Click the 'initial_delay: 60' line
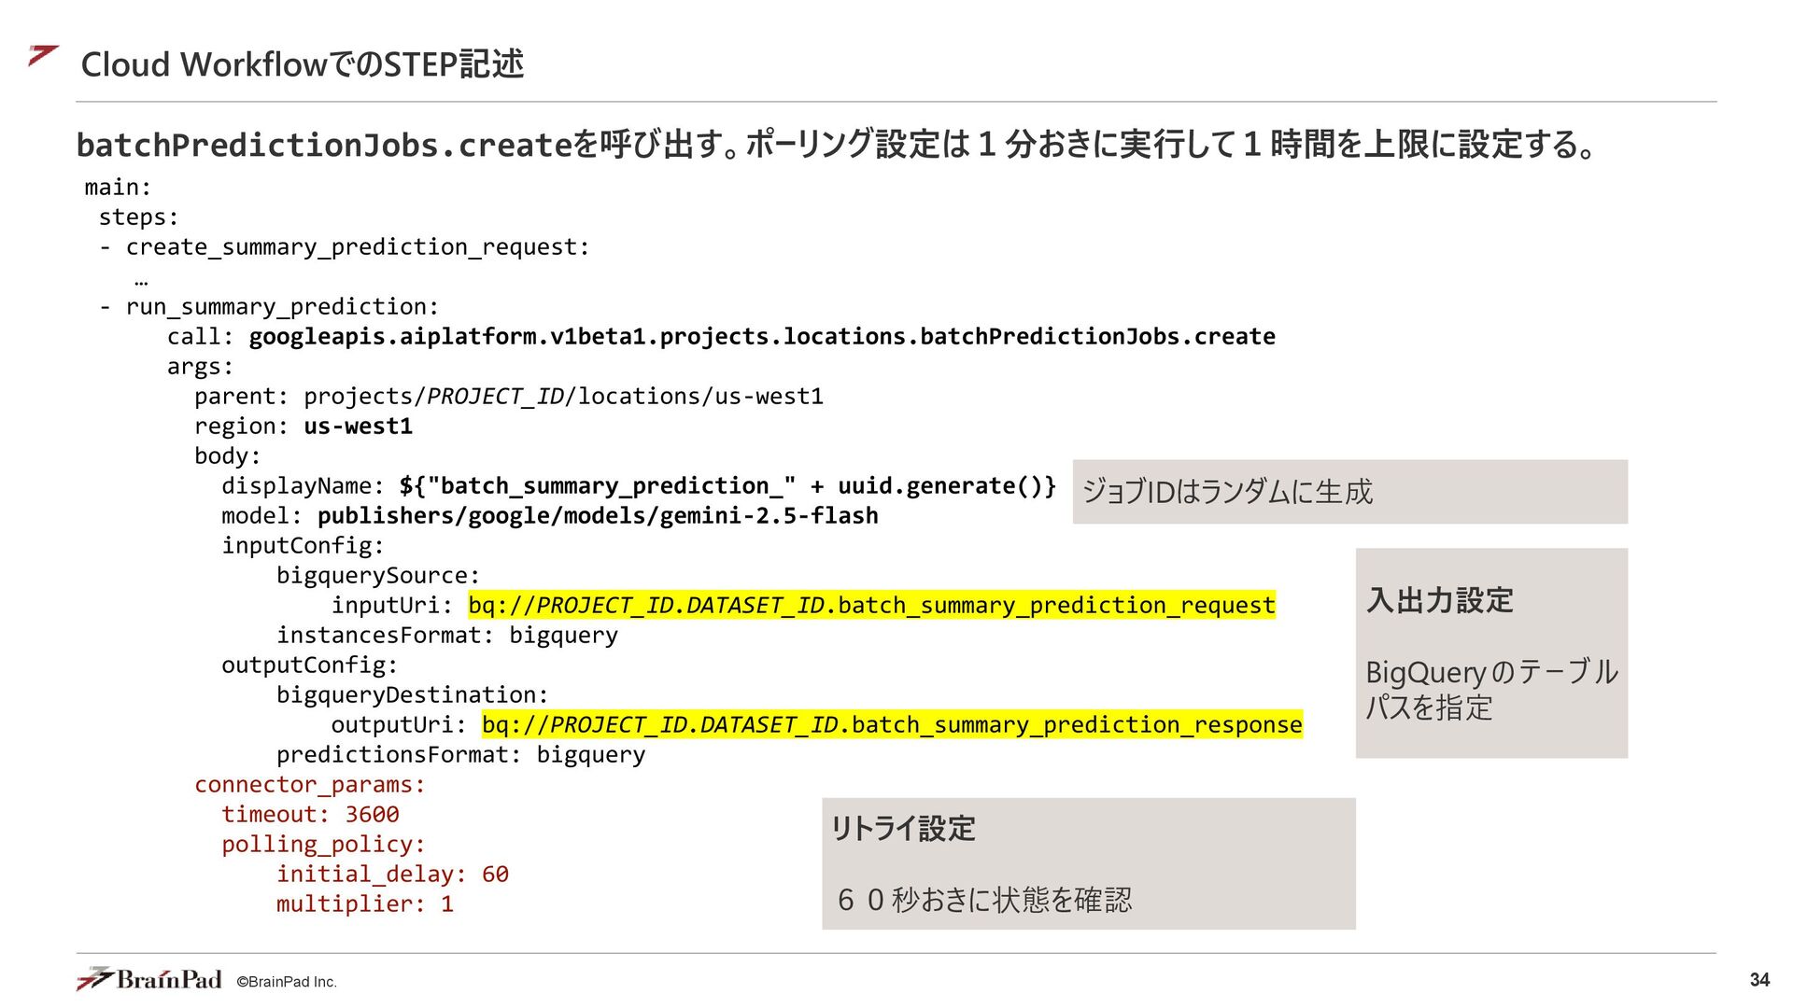The image size is (1793, 1008). tap(392, 875)
